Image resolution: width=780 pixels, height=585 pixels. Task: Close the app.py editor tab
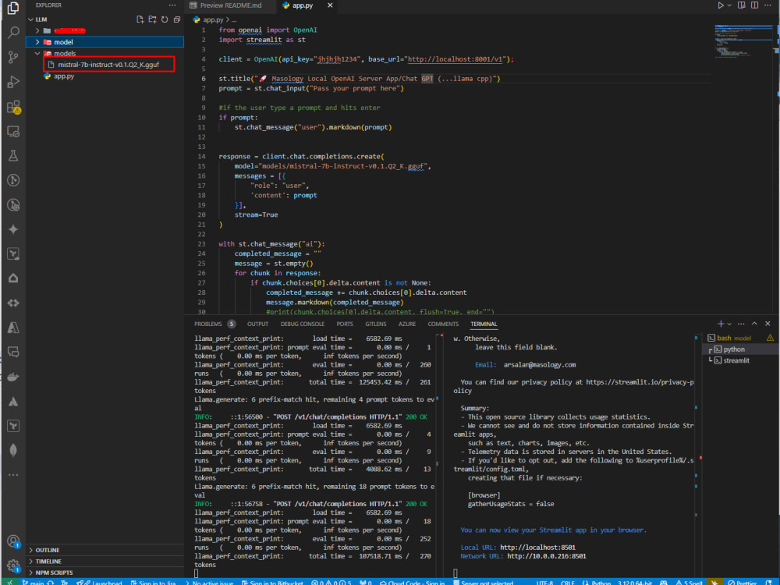[330, 5]
